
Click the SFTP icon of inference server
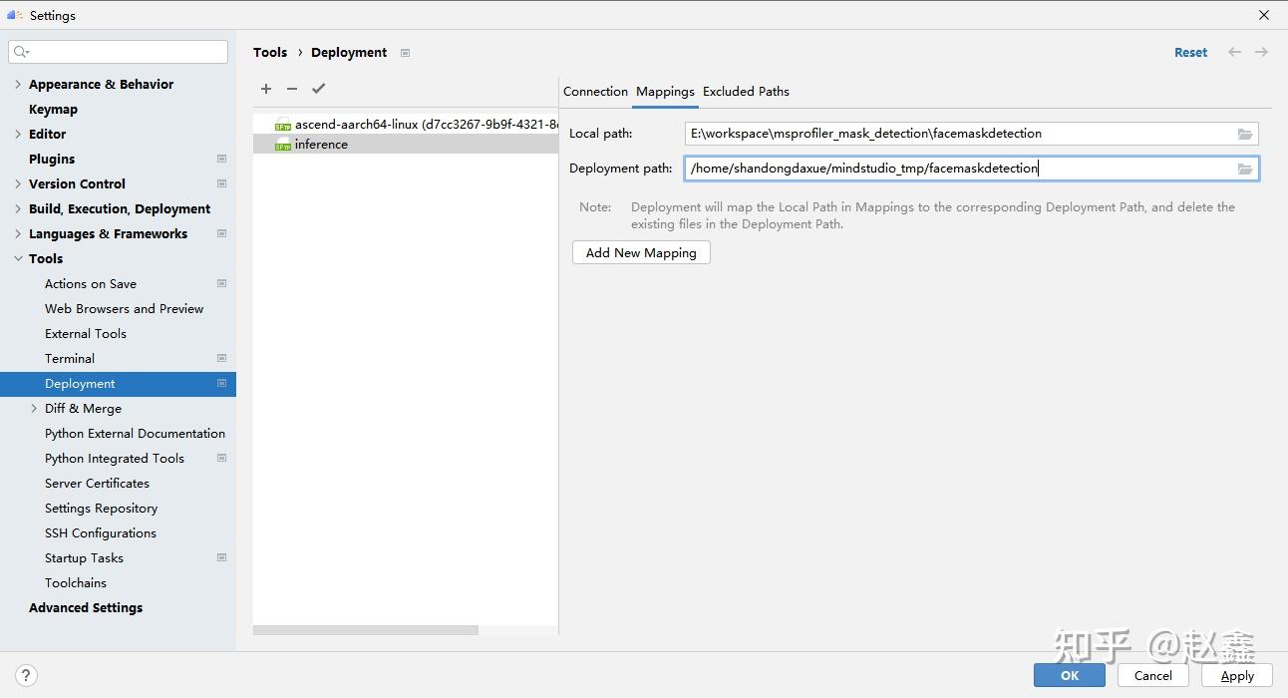[283, 145]
